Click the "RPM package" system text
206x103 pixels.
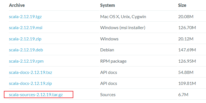point(113,61)
